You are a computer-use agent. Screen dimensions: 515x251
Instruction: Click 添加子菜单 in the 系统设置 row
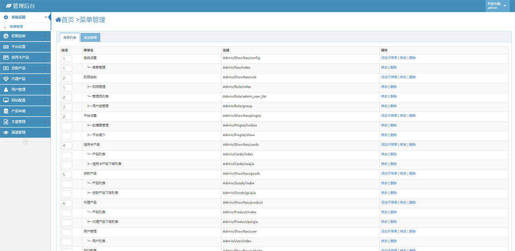[x=389, y=58]
